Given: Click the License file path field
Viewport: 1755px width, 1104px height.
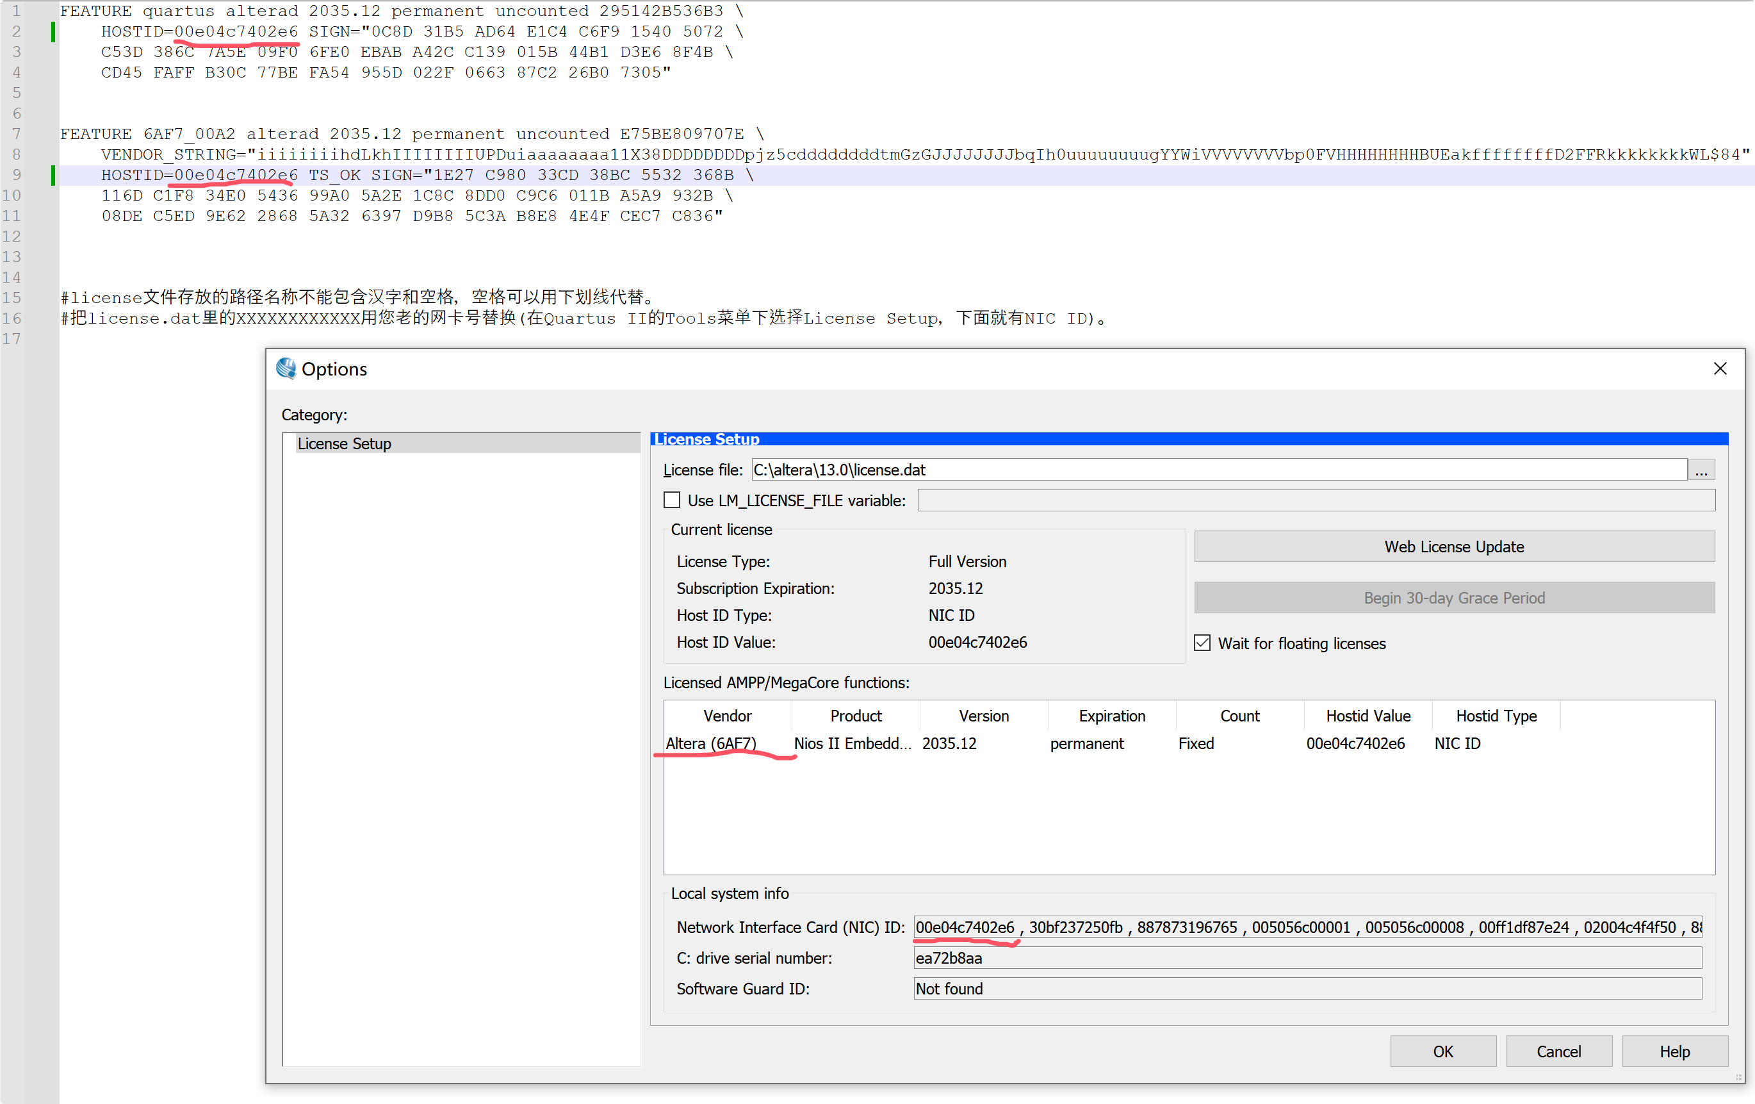Looking at the screenshot, I should 1219,470.
